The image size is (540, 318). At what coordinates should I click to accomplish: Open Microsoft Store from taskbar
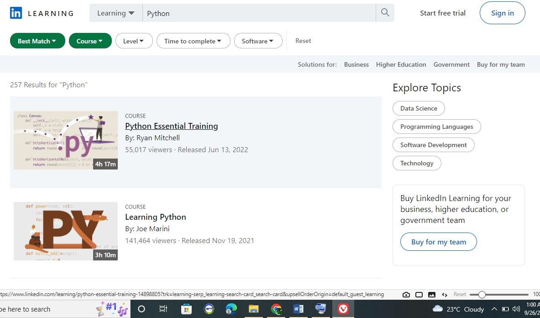186,309
